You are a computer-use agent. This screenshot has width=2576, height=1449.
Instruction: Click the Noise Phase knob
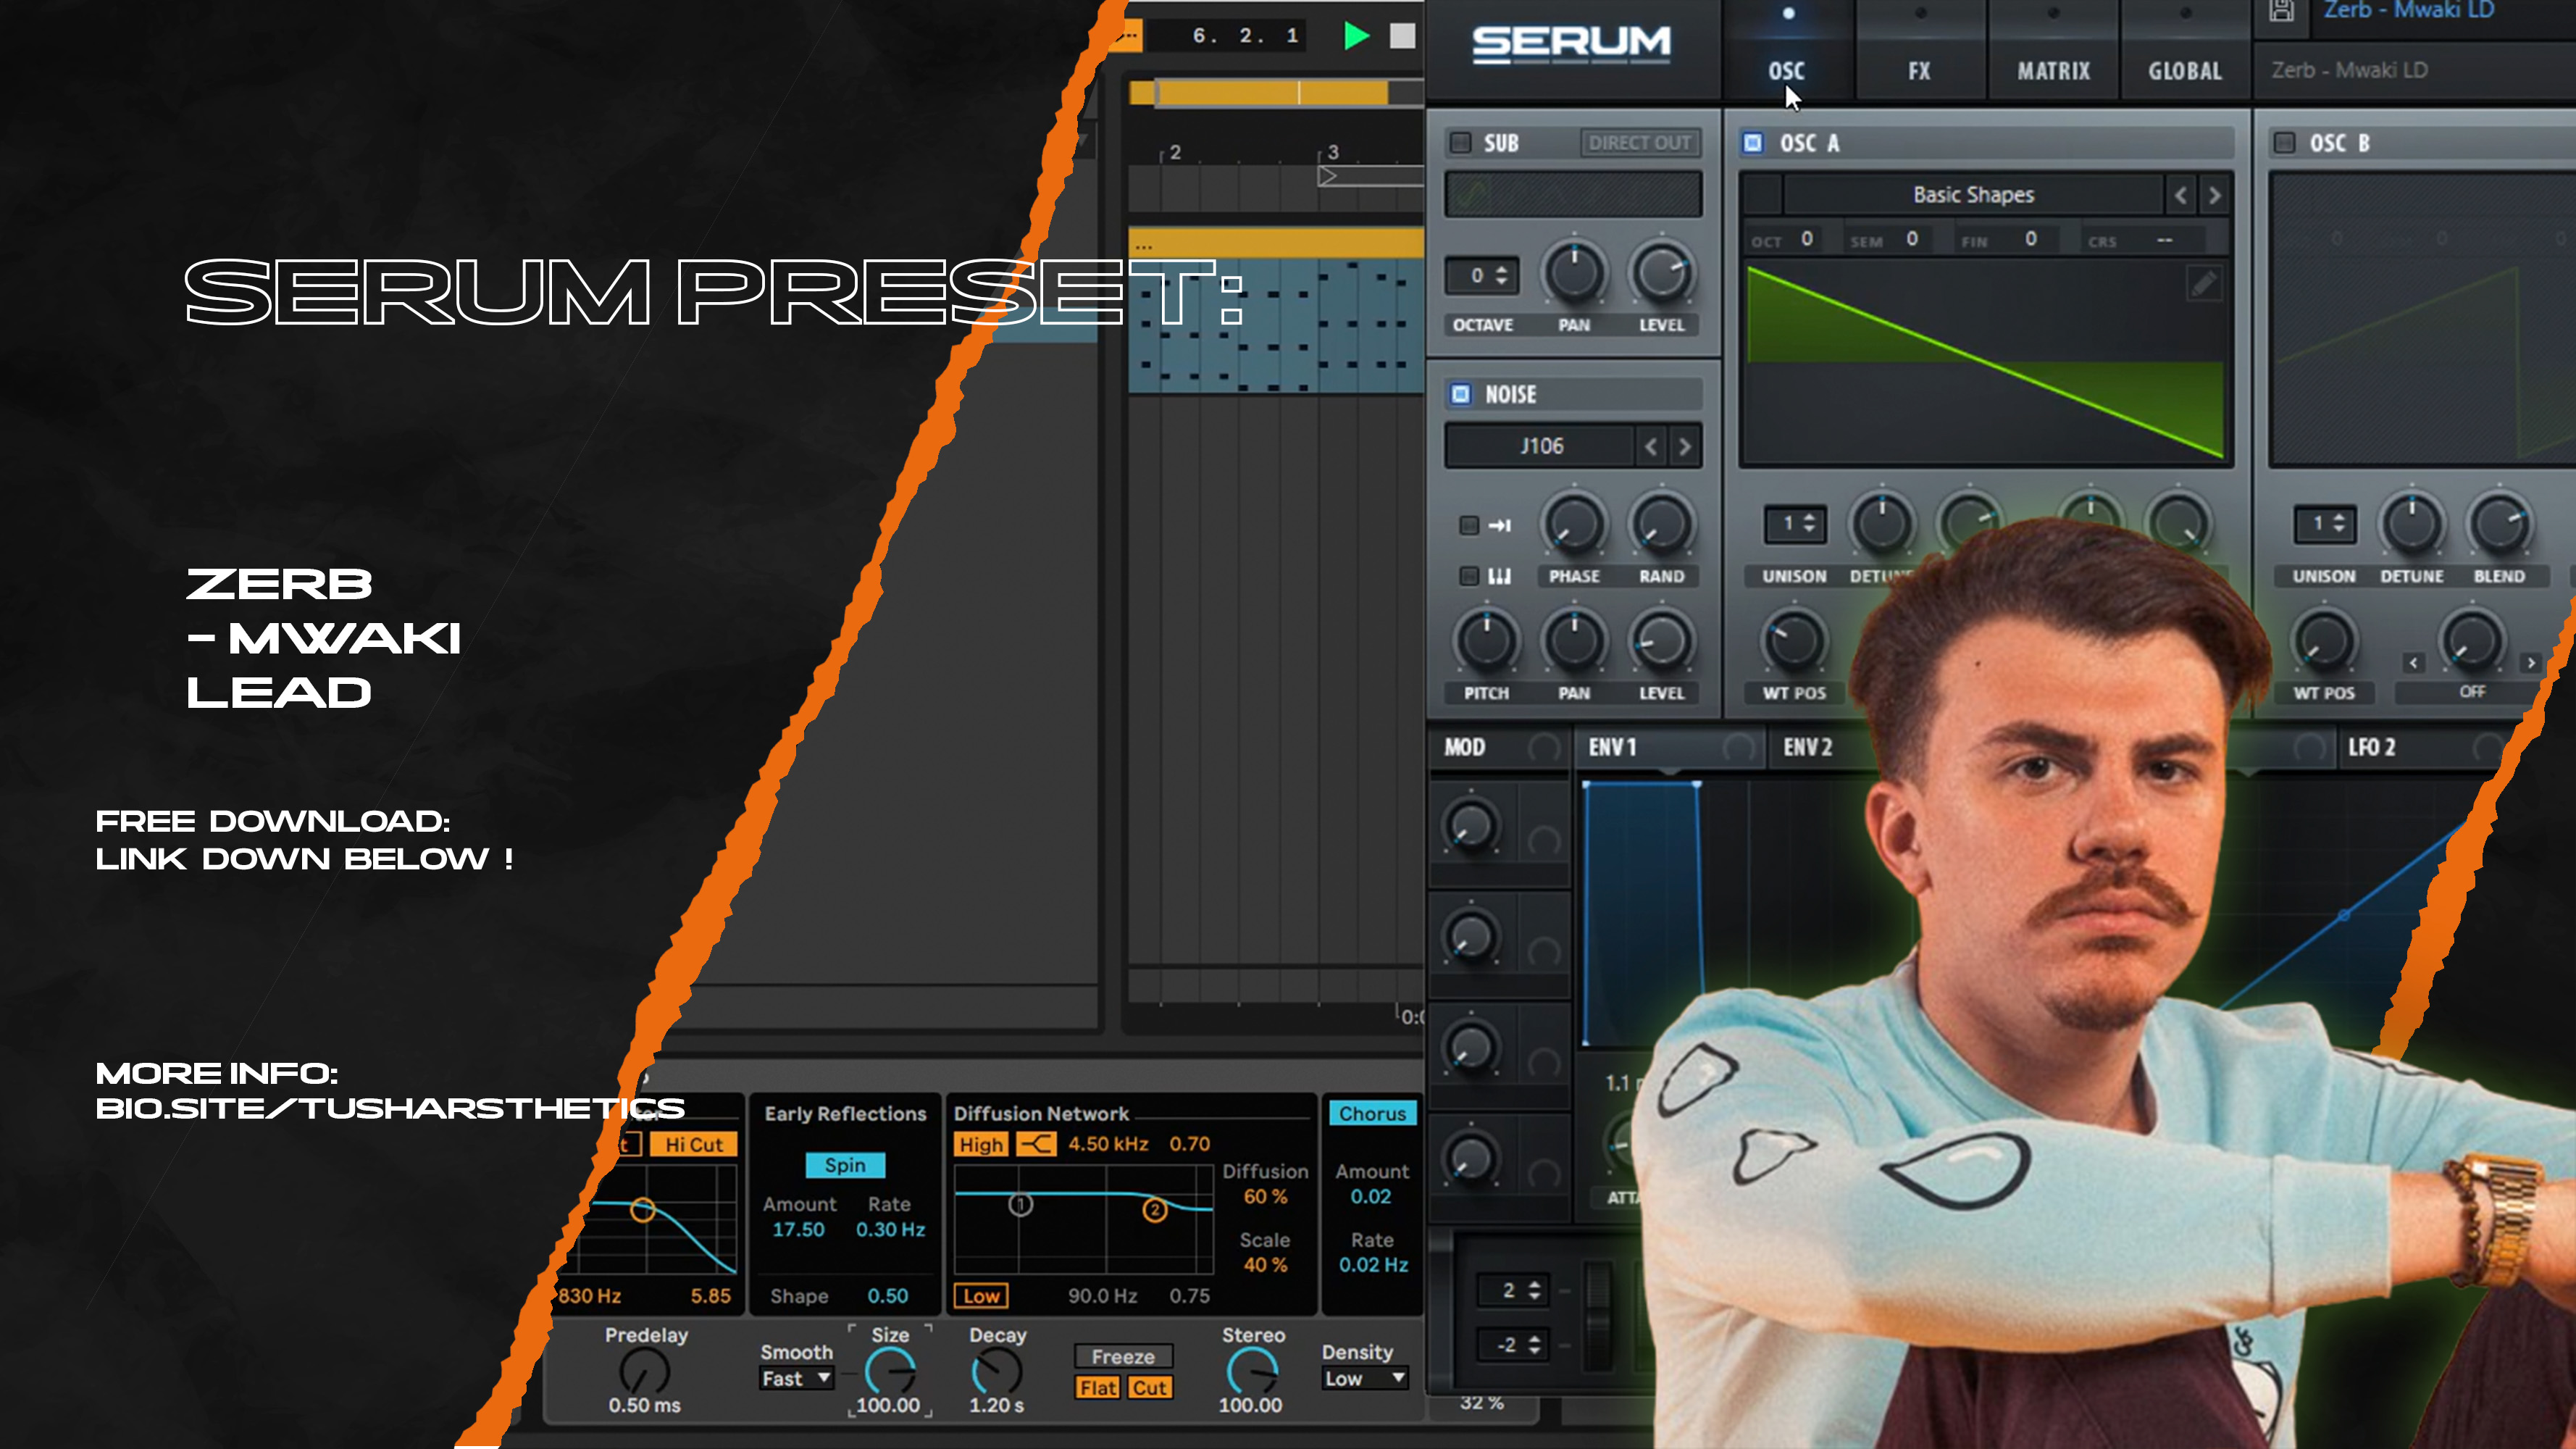(1574, 524)
